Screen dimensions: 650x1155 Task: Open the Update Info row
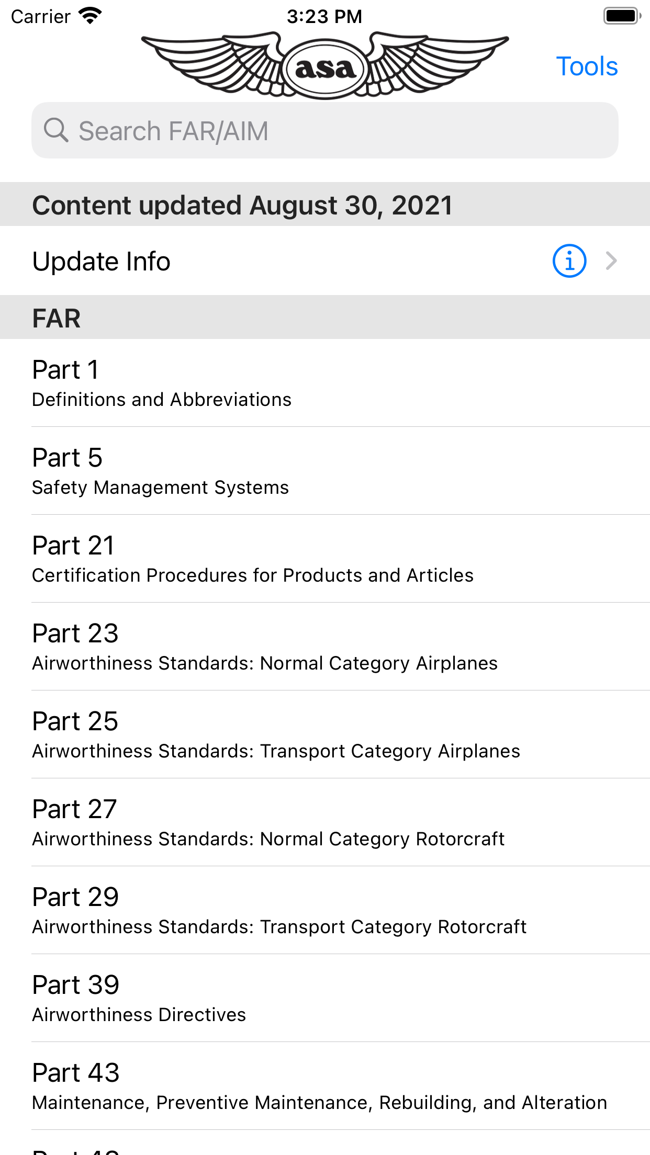tap(262, 261)
